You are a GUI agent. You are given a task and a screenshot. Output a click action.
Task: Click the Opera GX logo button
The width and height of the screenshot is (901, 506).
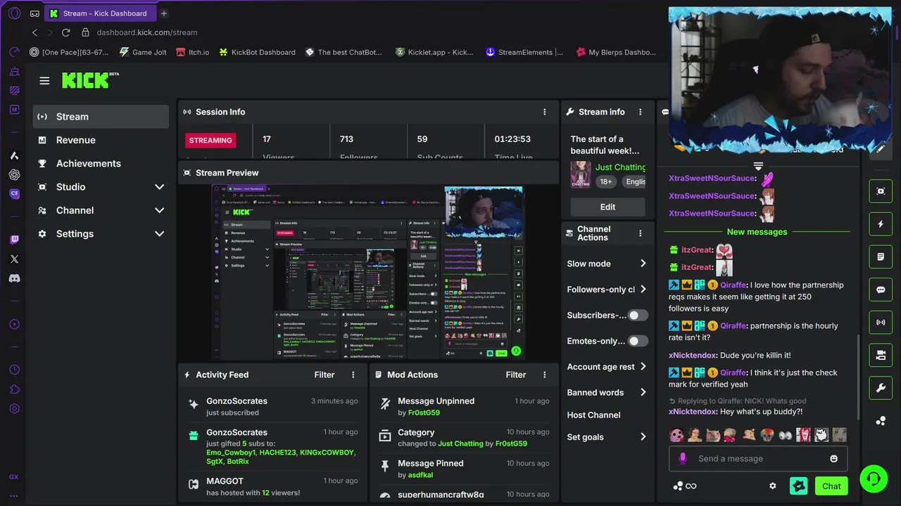[15, 13]
